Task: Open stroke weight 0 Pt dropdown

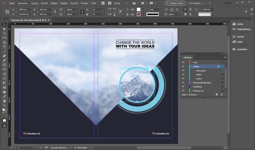Action: pos(160,10)
